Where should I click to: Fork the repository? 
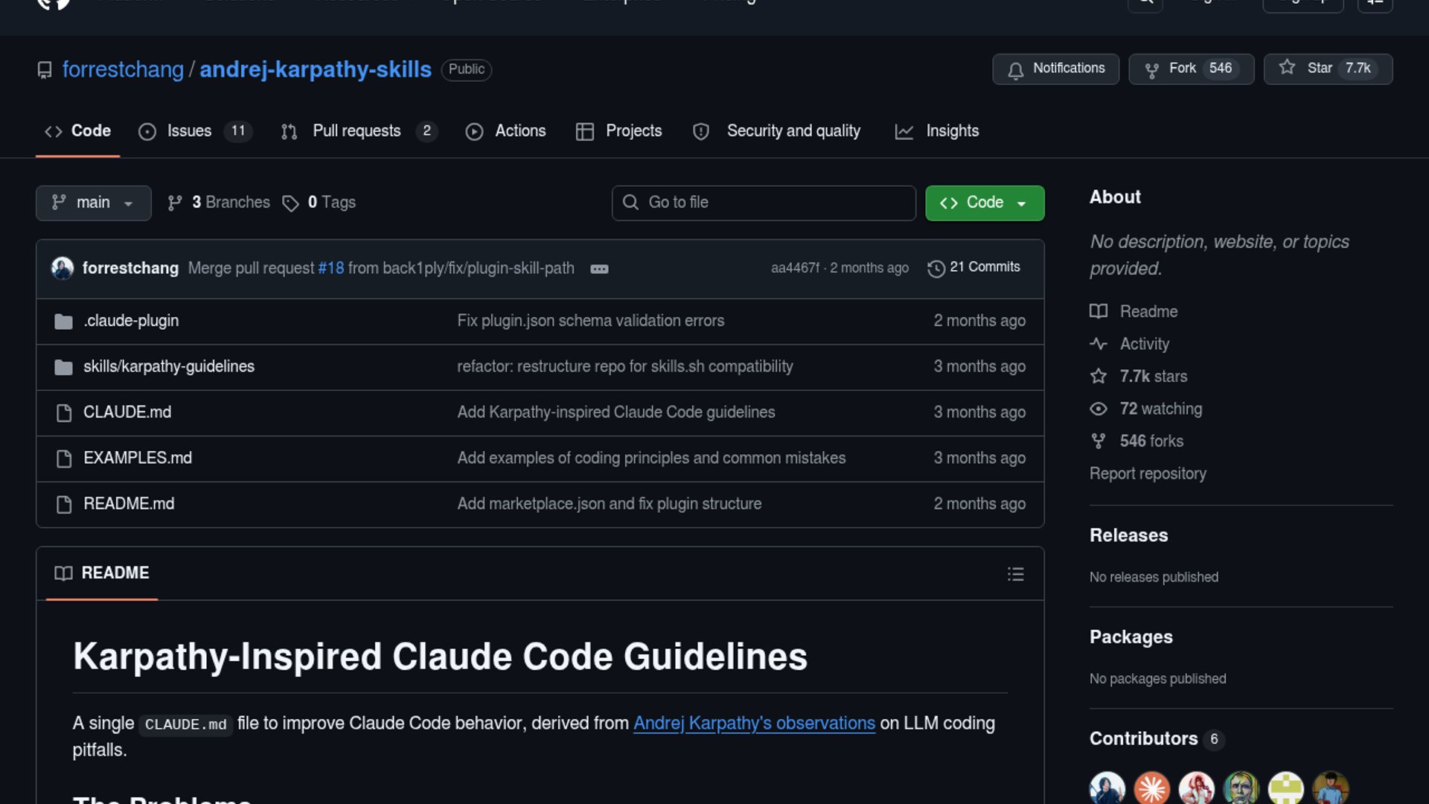click(1191, 68)
